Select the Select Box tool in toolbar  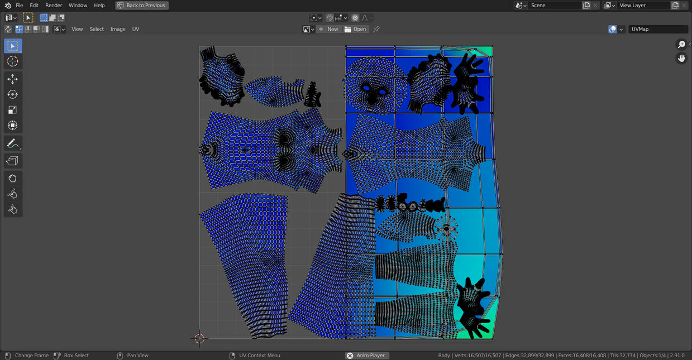point(13,46)
